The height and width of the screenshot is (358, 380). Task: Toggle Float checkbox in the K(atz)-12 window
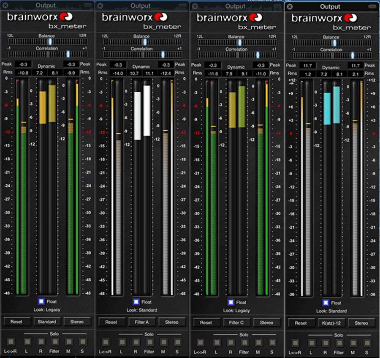[x=326, y=303]
